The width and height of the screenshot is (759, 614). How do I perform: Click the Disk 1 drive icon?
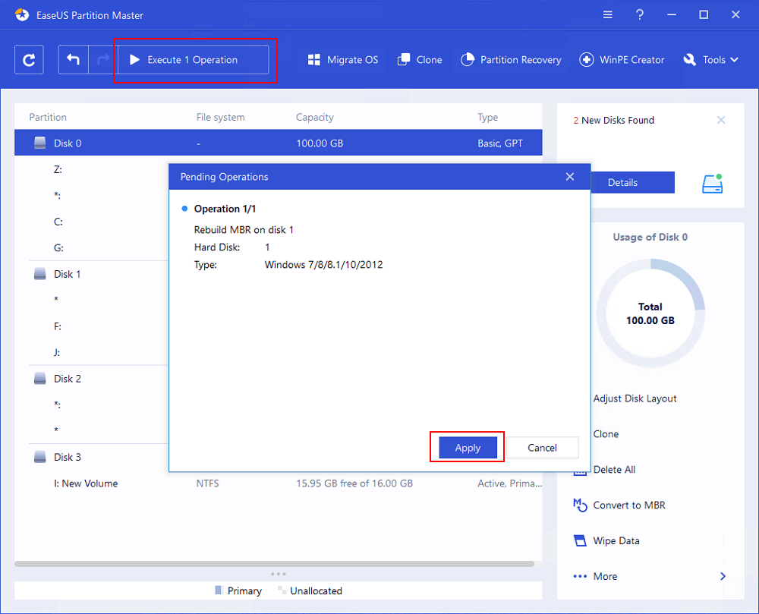39,274
